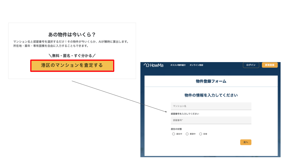Click the AI valuation description paragraph
Viewport: 289px width, 162px height.
click(71, 44)
